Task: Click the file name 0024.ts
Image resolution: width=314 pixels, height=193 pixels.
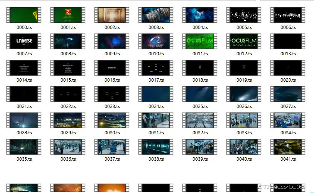Action: [x=156, y=106]
